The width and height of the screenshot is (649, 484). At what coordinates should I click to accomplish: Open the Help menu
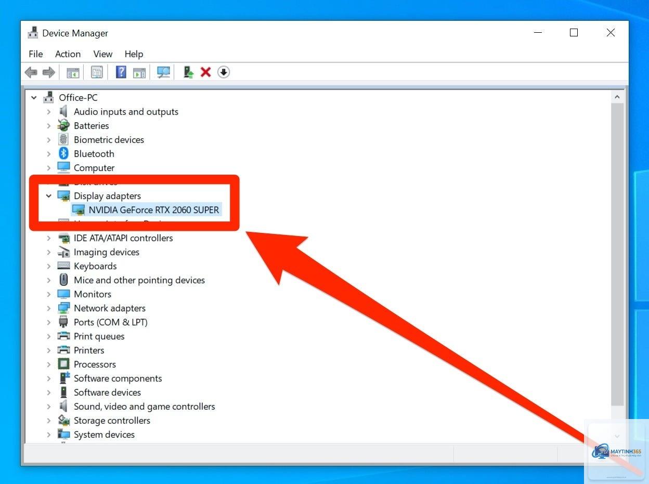coord(134,54)
